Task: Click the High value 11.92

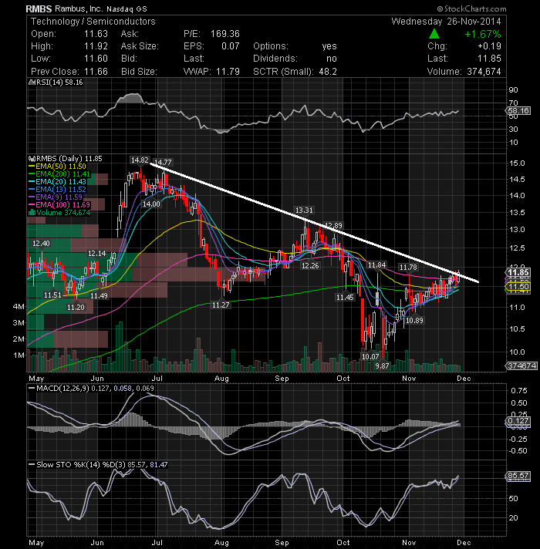Action: point(96,46)
